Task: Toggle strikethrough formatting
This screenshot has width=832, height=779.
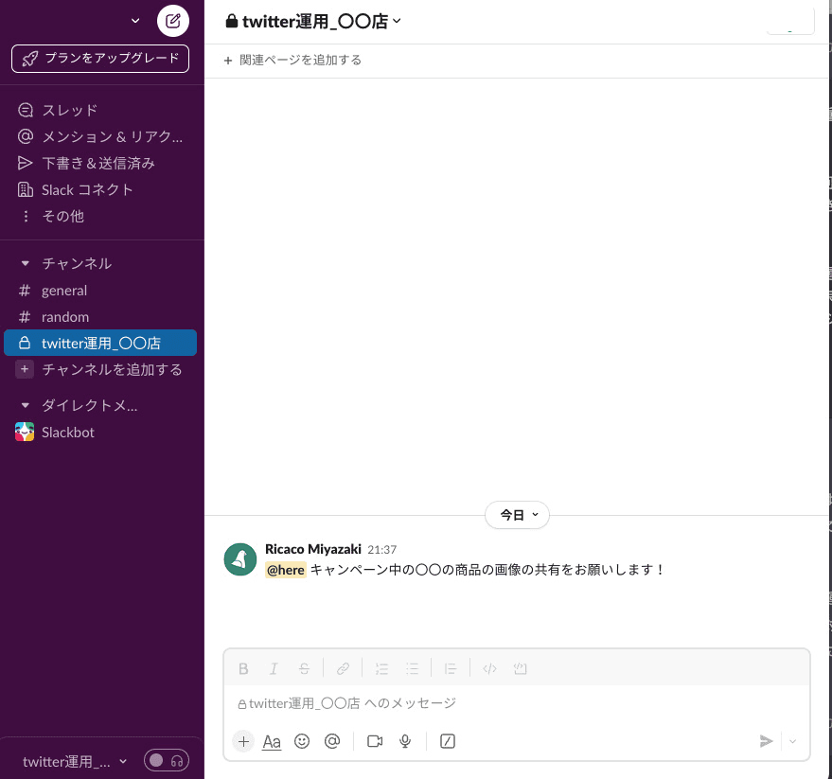Action: [304, 668]
